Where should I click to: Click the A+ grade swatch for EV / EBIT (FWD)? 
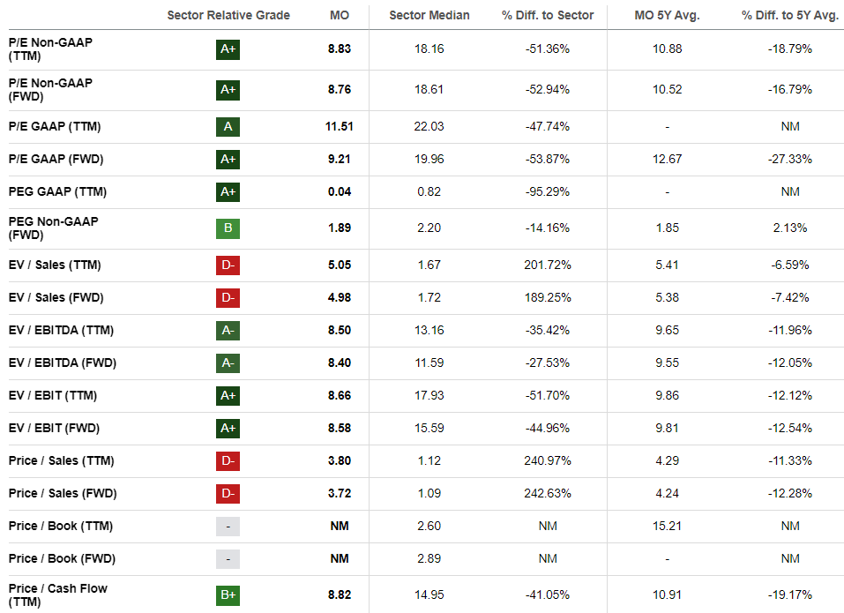[x=228, y=429]
